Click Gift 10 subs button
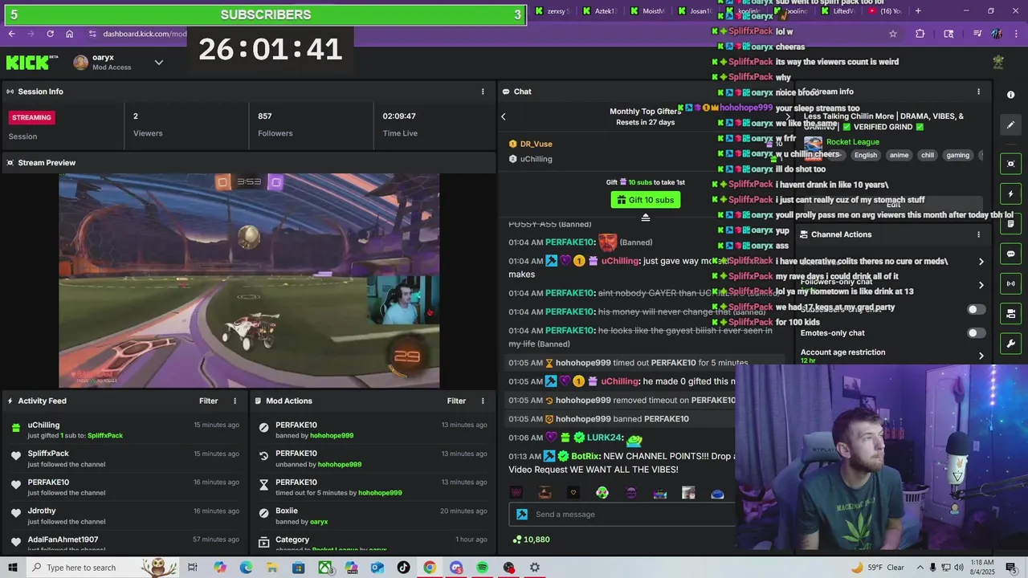 click(645, 200)
